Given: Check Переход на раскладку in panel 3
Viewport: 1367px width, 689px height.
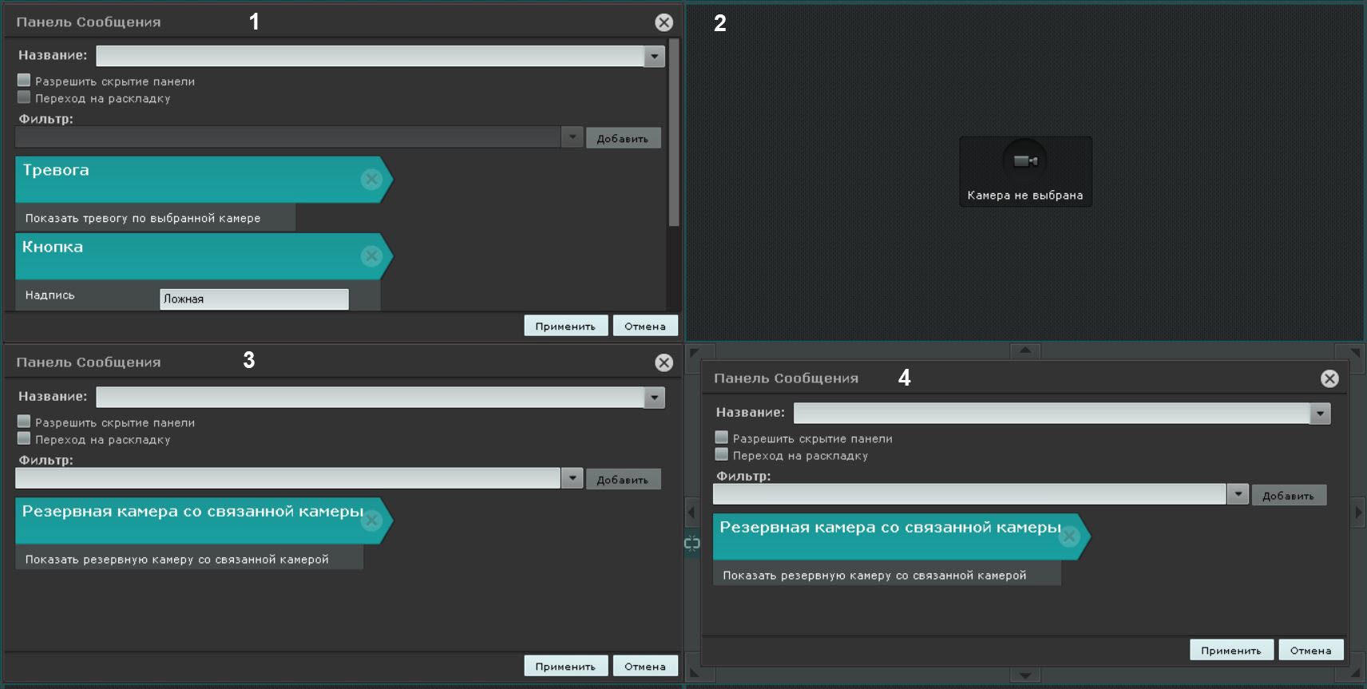Looking at the screenshot, I should (24, 439).
